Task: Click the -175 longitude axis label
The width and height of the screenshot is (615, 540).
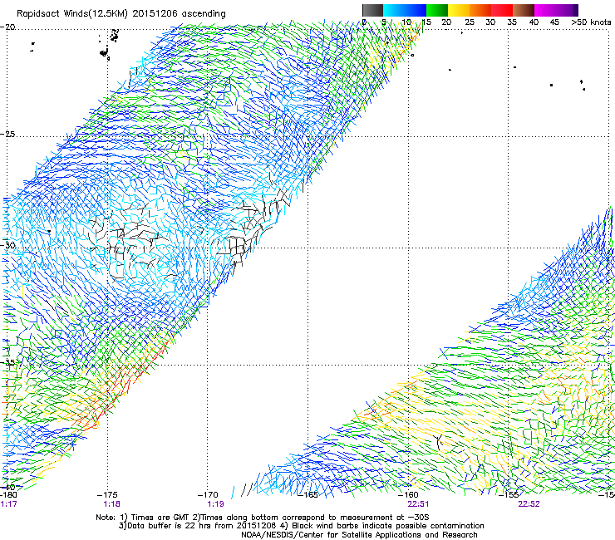Action: [x=107, y=495]
